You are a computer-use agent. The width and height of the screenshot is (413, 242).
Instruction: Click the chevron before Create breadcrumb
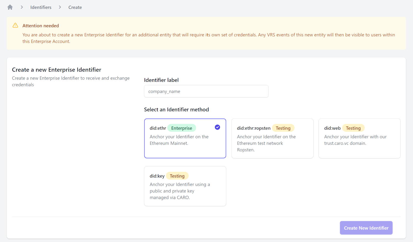coord(60,7)
